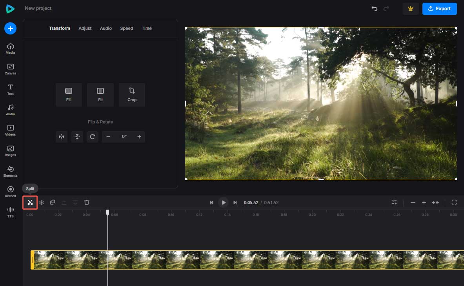
Task: Zoom in the timeline
Action: tap(424, 203)
